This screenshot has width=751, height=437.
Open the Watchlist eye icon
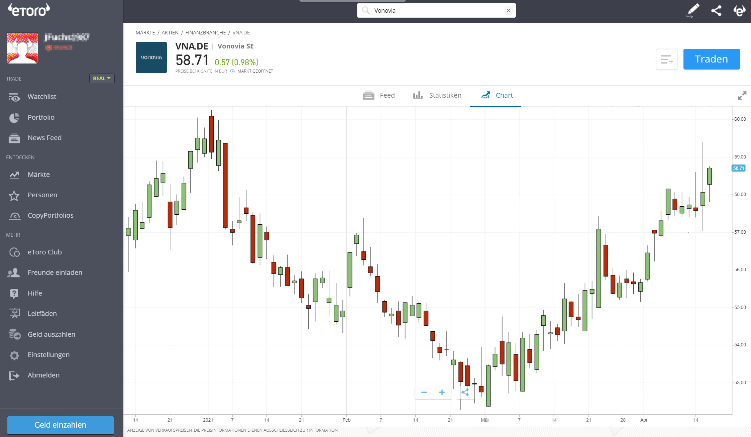[14, 97]
